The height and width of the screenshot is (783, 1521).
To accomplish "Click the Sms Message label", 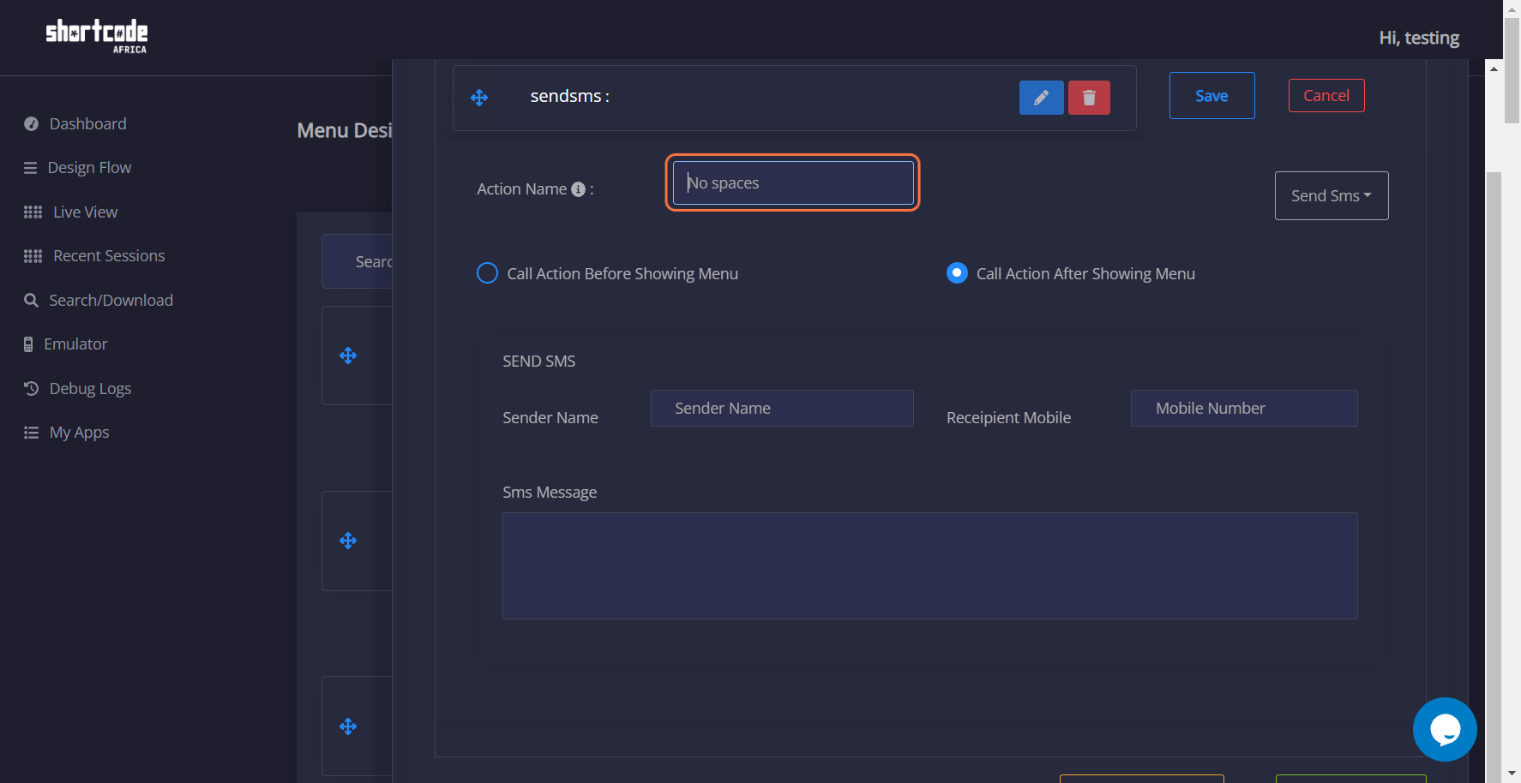I will pos(550,492).
